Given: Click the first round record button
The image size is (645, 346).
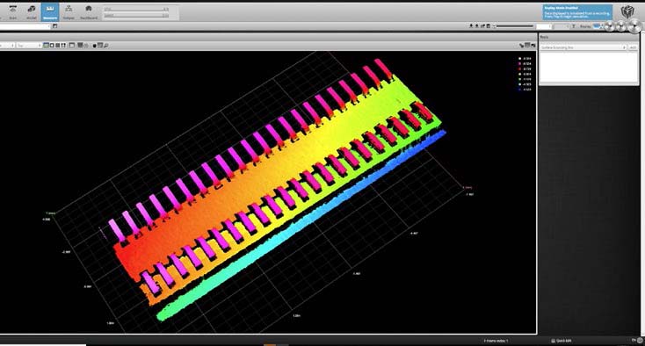Looking at the screenshot, I should click(609, 26).
